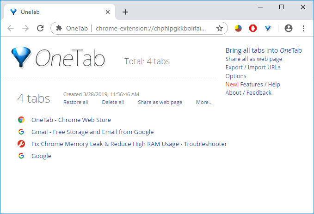This screenshot has height=214, width=314.
Task: Click the colorful circle extension icon
Action: [x=238, y=28]
